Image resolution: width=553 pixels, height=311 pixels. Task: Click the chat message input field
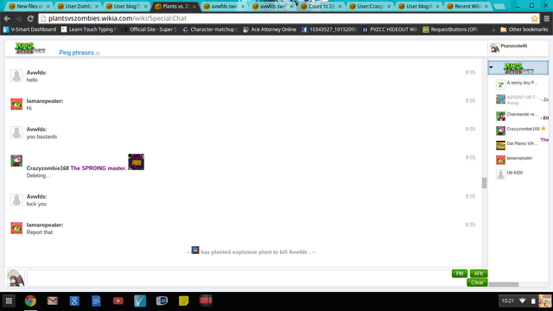point(239,278)
